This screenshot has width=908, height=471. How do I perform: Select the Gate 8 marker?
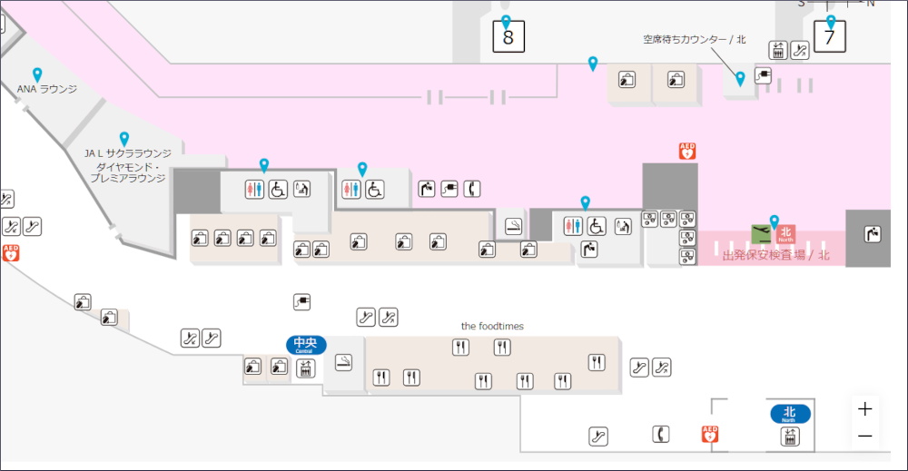(508, 37)
